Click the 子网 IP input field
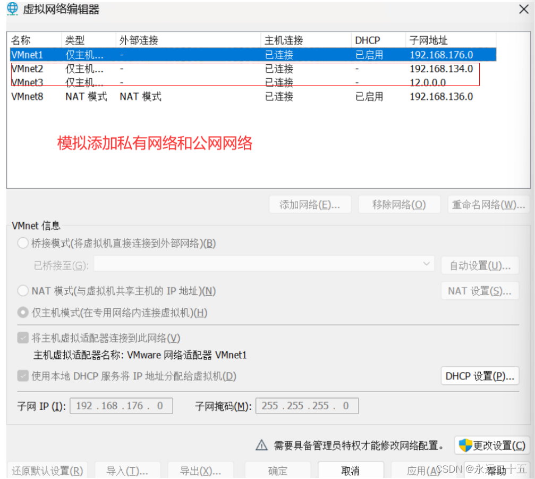Image resolution: width=535 pixels, height=479 pixels. [121, 406]
